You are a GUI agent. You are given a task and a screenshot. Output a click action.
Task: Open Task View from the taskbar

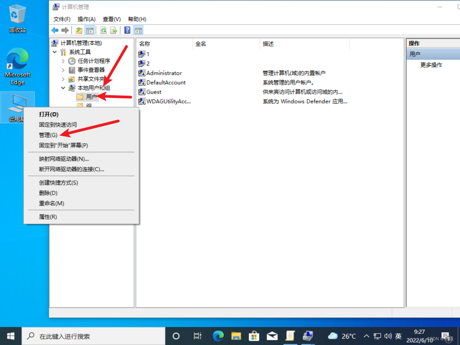point(198,336)
